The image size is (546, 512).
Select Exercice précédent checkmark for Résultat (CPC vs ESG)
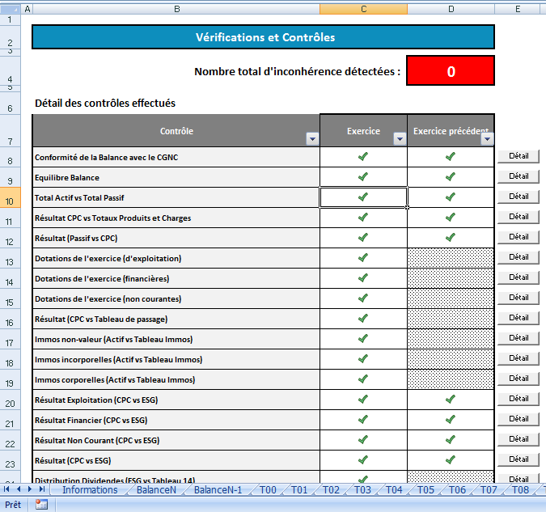451,459
